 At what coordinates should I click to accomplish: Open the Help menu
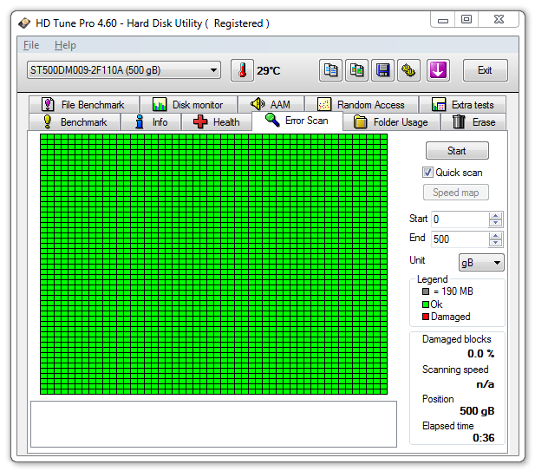[65, 45]
